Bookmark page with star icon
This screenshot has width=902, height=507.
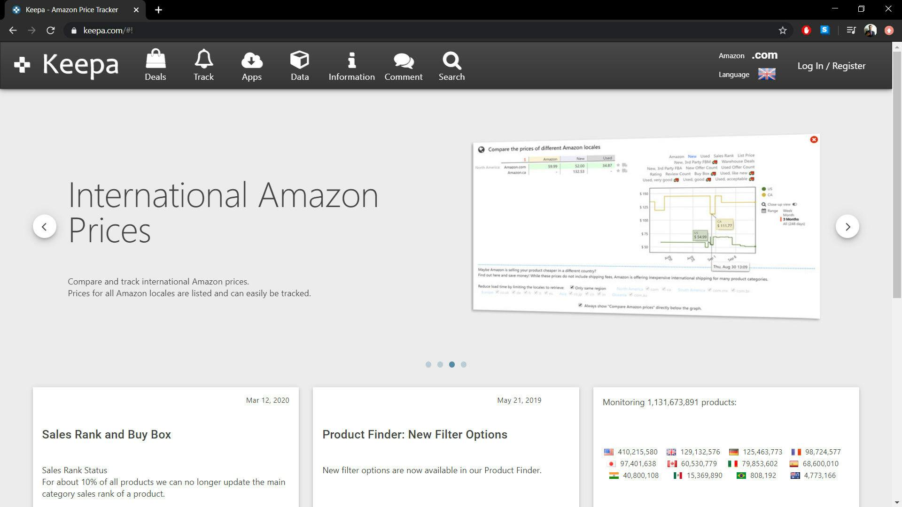pos(782,31)
